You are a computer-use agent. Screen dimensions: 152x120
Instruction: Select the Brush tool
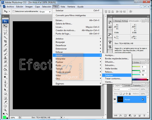[5, 54]
